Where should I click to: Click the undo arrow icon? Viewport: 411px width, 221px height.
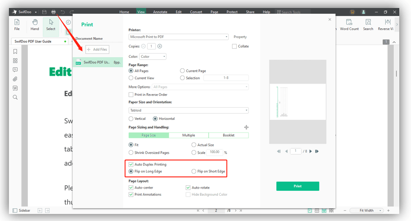[62, 12]
